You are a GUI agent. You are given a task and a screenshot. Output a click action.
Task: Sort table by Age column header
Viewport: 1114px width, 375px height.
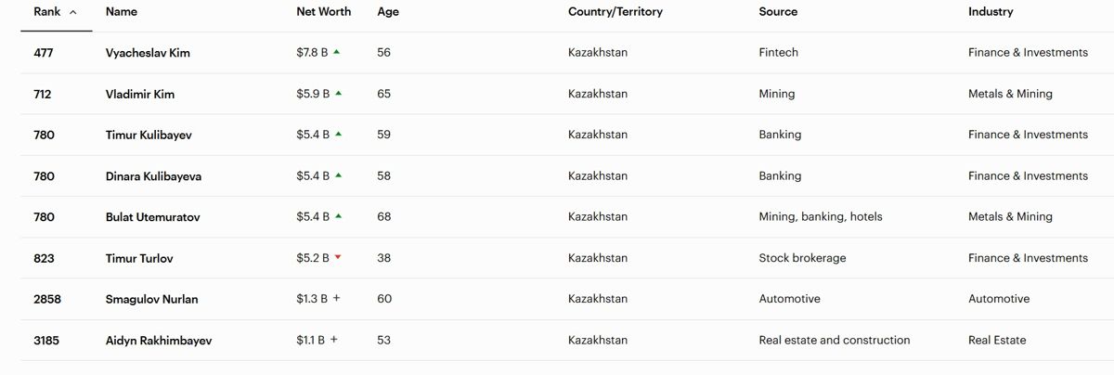point(388,12)
